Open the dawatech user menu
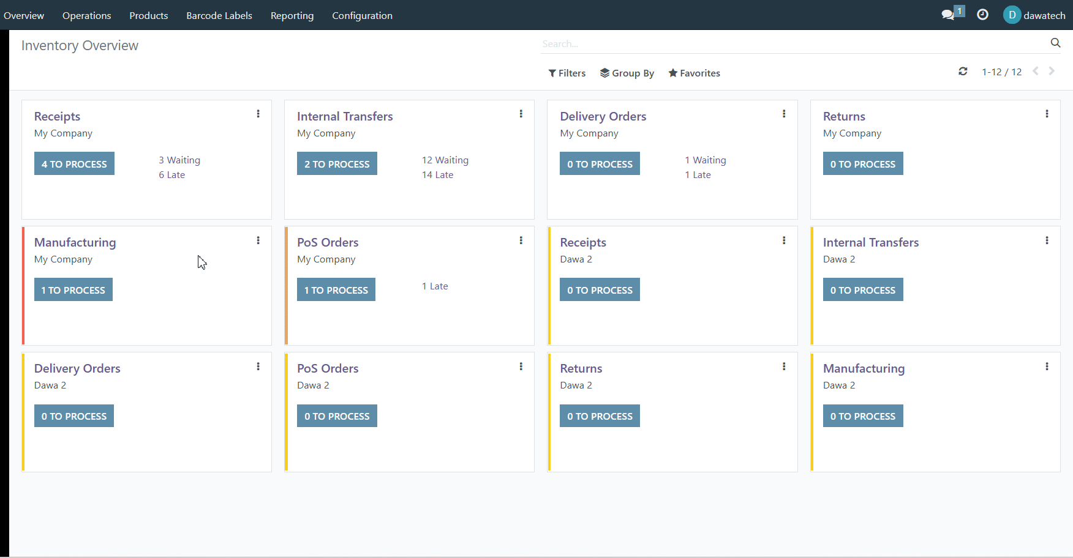This screenshot has width=1073, height=558. [1034, 15]
